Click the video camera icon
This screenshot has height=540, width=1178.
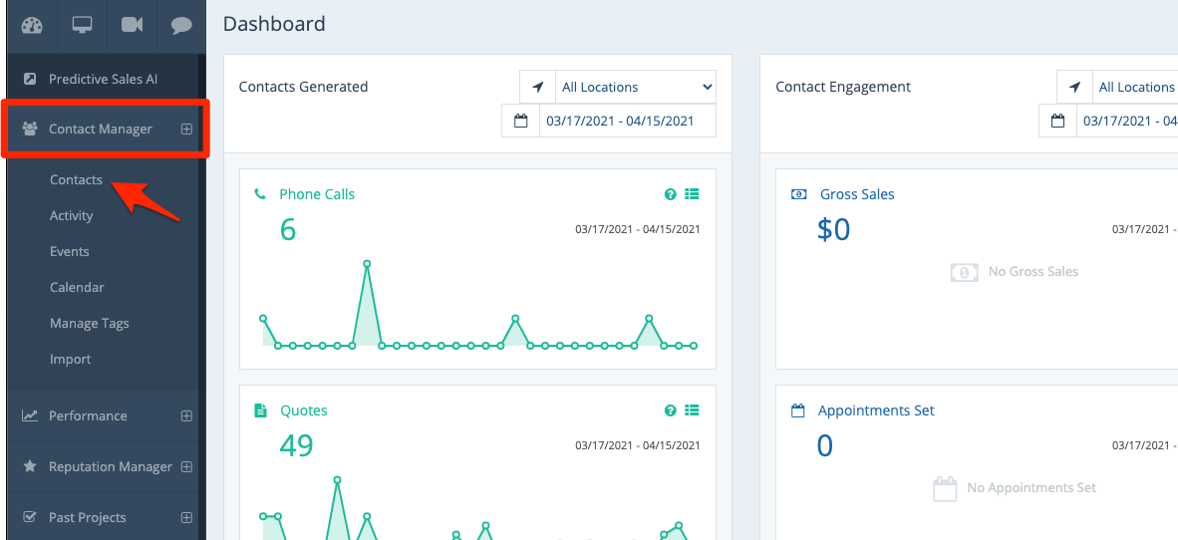132,25
